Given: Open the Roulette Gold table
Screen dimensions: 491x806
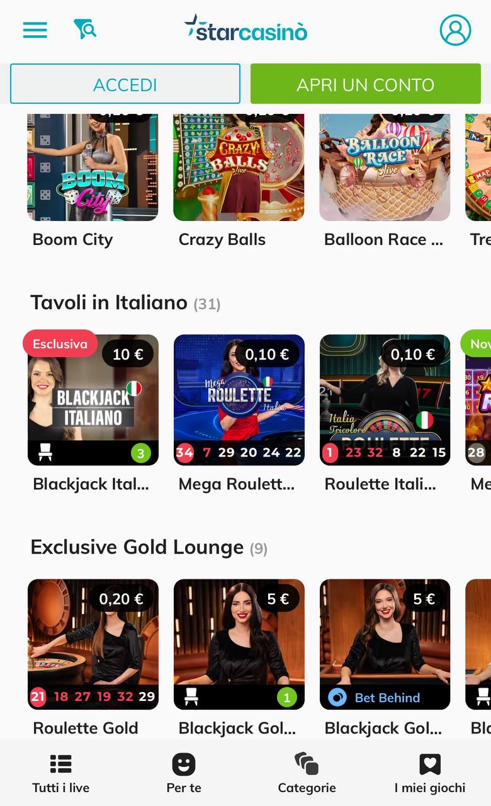Looking at the screenshot, I should [93, 644].
